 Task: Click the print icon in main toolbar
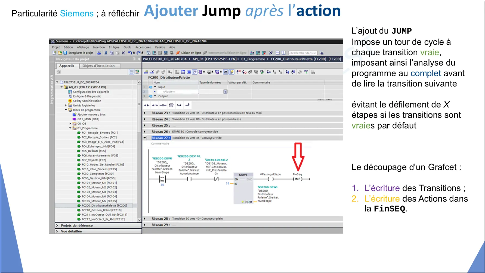[x=99, y=53]
